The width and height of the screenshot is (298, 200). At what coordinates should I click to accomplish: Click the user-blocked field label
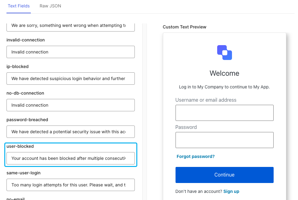coord(20,146)
